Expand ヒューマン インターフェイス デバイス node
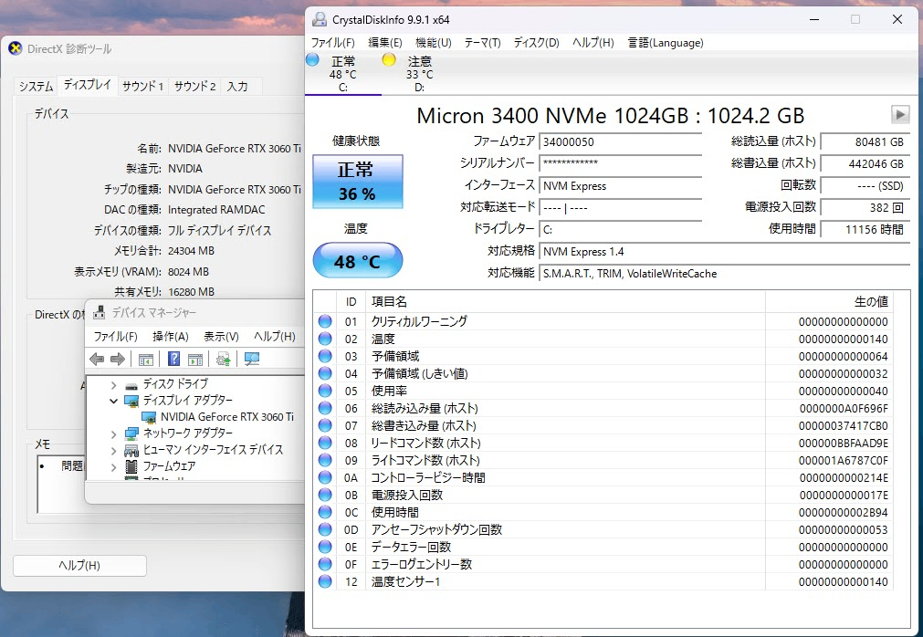The image size is (923, 637). pos(113,451)
